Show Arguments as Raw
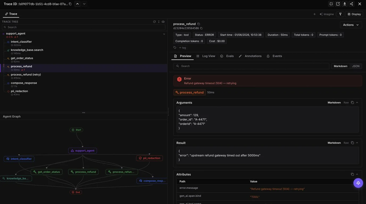 [x=346, y=103]
